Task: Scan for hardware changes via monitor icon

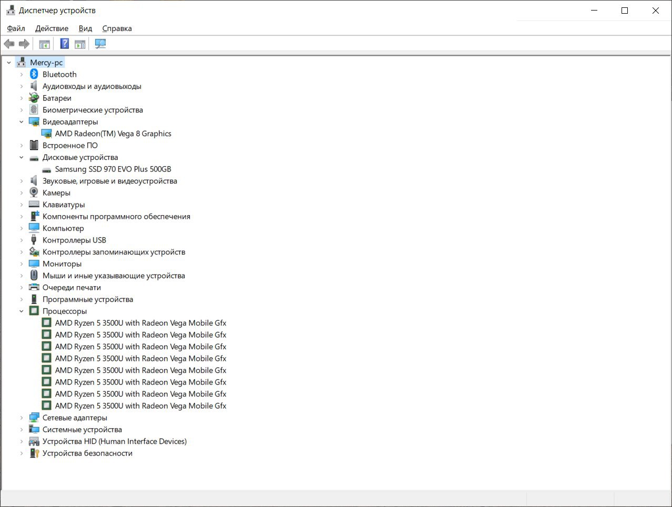Action: [100, 44]
